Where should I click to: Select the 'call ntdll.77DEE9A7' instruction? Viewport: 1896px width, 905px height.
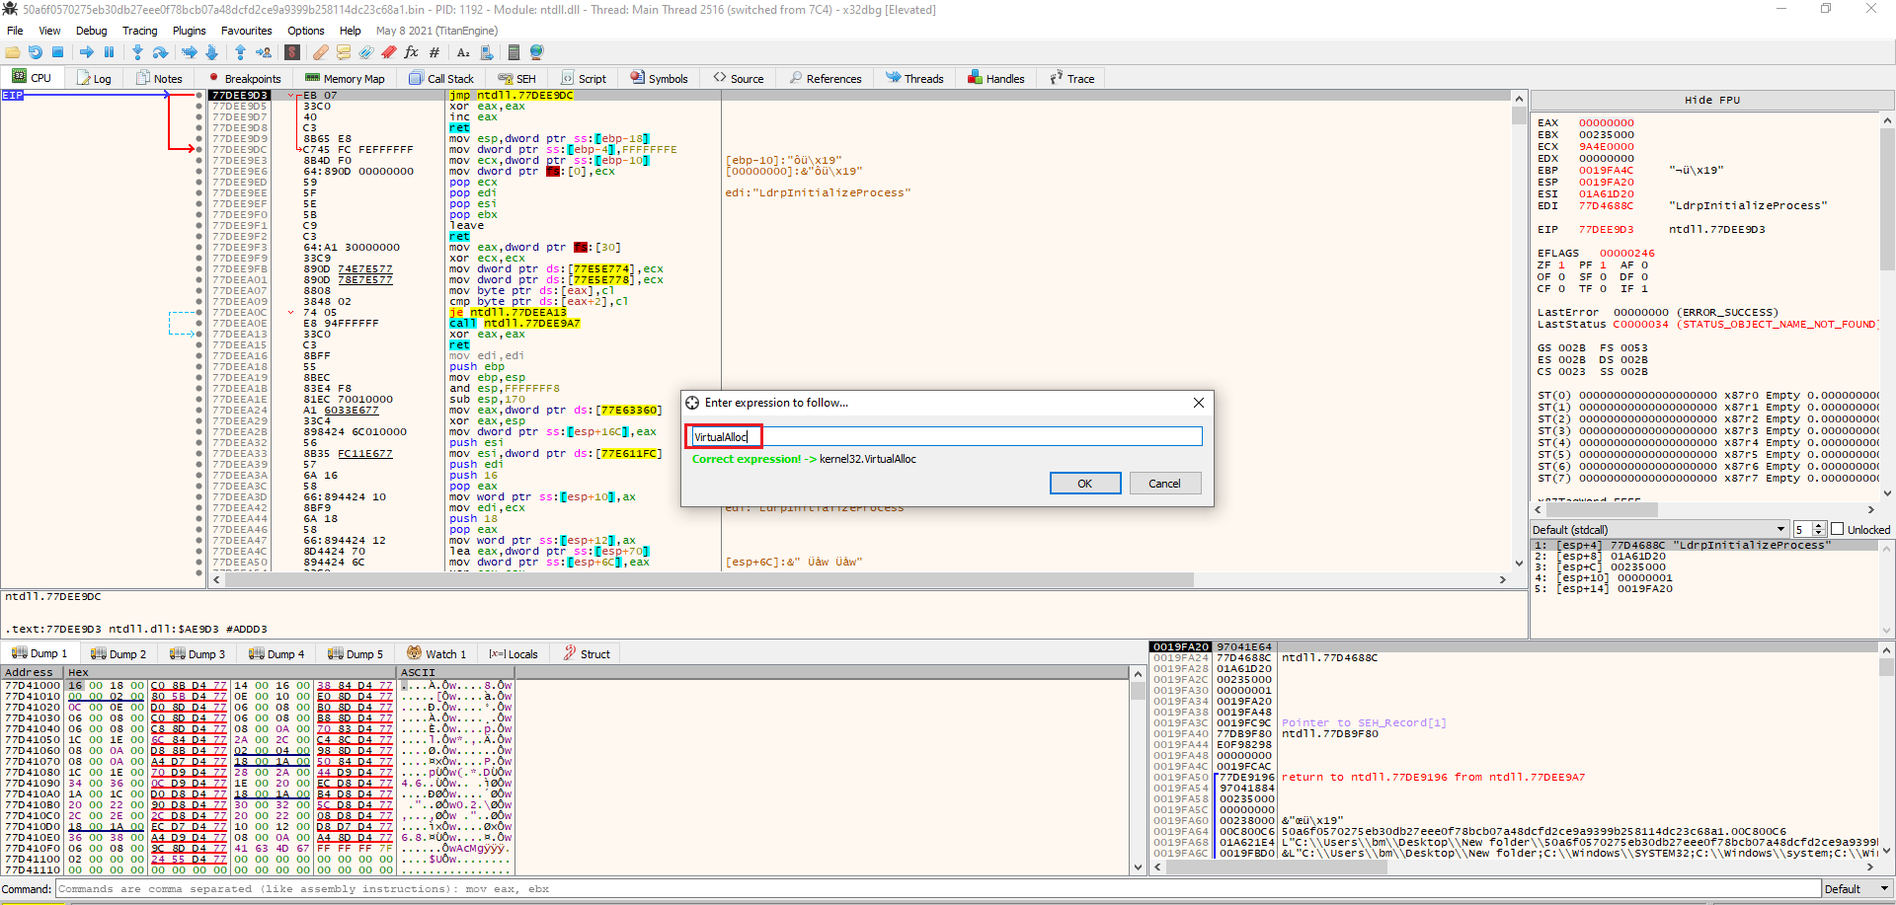(514, 324)
